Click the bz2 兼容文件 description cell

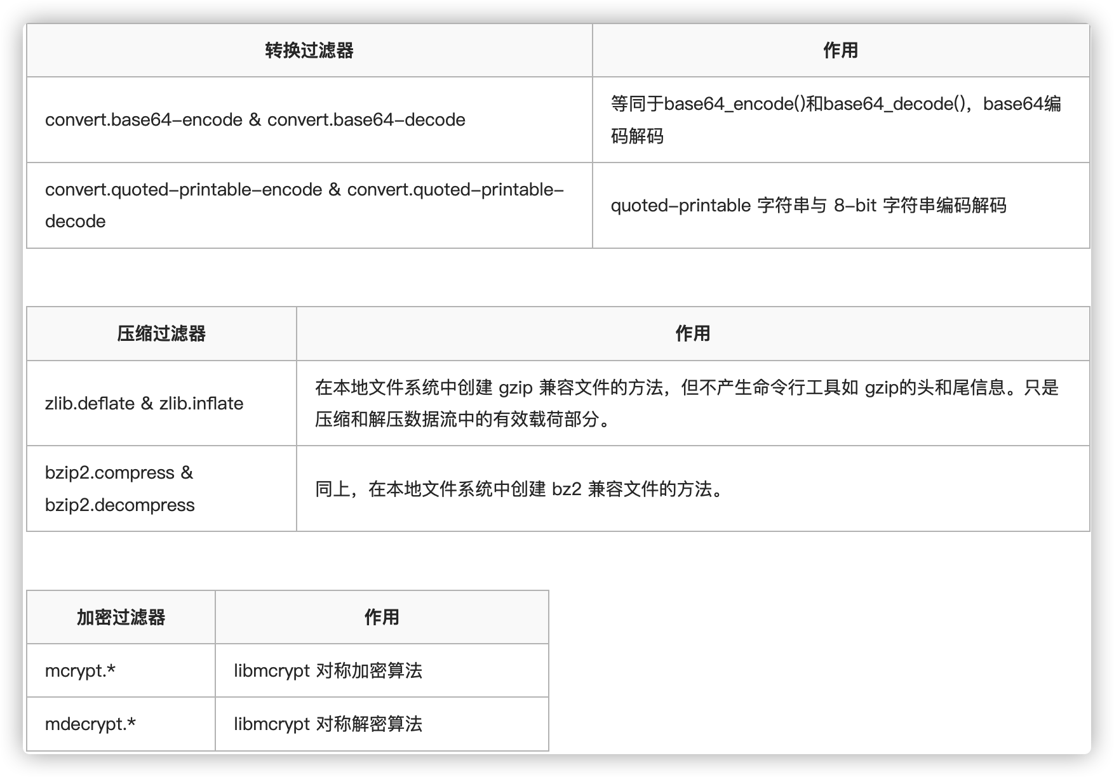coord(693,489)
